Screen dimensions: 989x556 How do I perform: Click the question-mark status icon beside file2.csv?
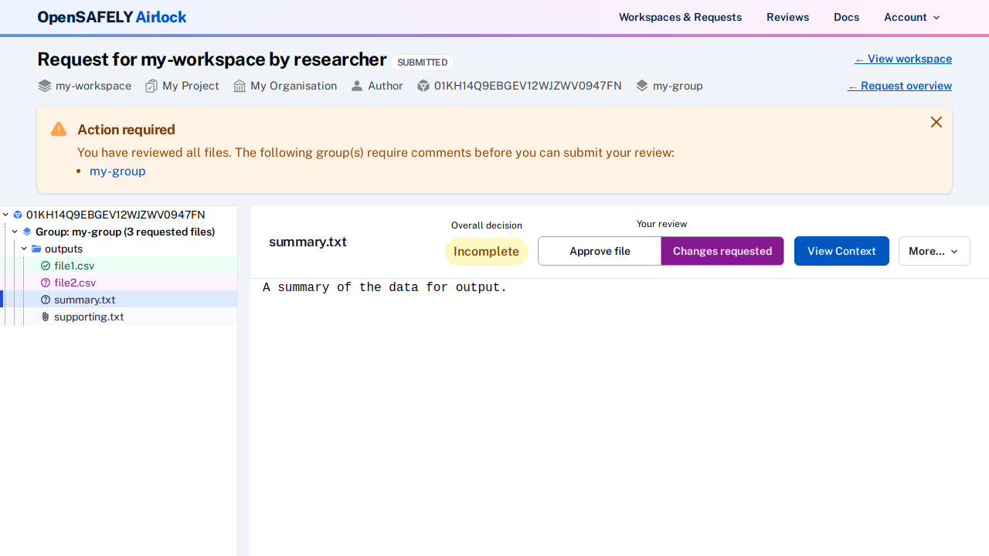45,283
